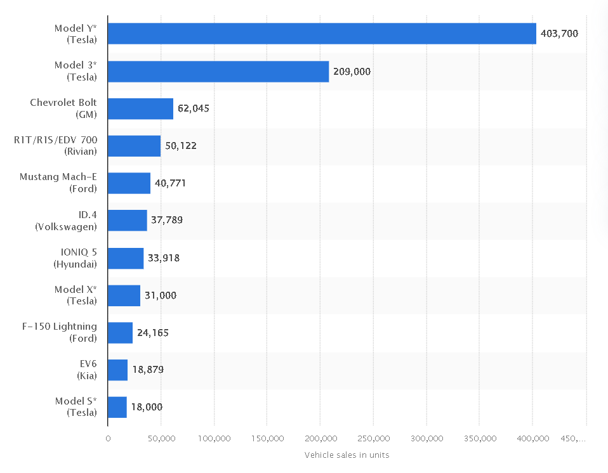
Task: Click the 'Model 3* (Tesla)' axis label
Action: (x=76, y=71)
